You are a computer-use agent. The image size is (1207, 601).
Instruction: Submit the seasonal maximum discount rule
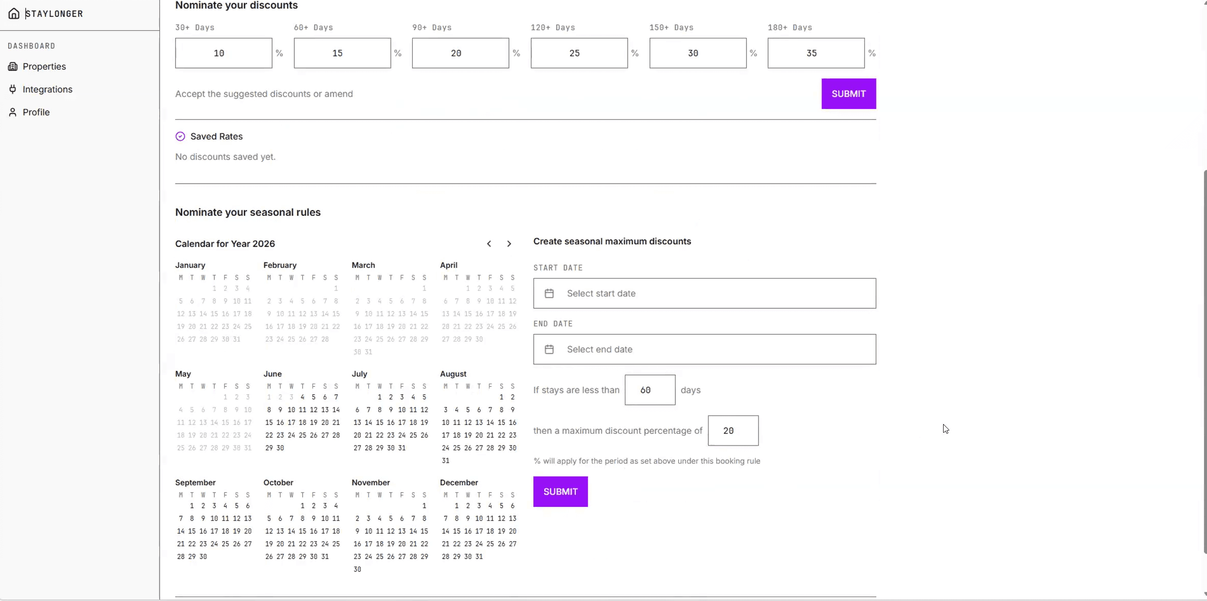click(561, 492)
